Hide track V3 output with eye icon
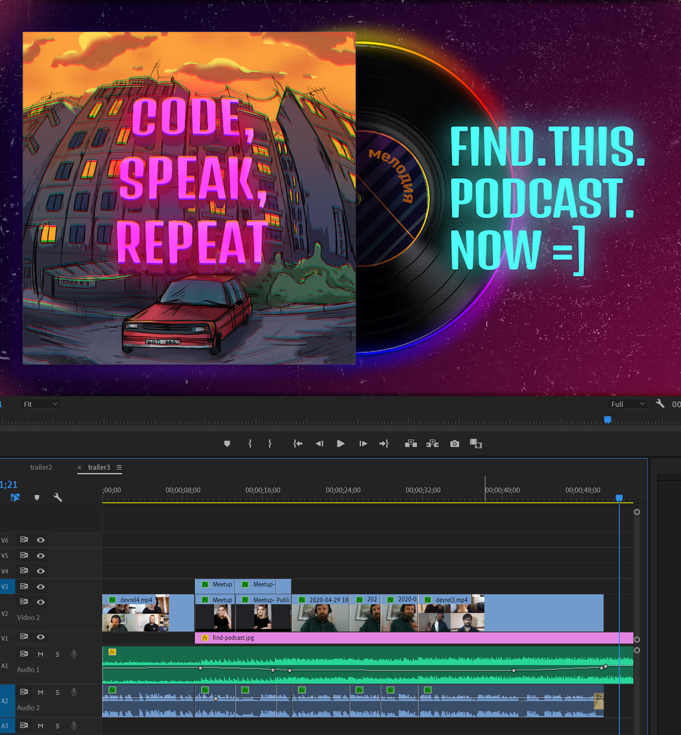This screenshot has height=735, width=681. 40,586
